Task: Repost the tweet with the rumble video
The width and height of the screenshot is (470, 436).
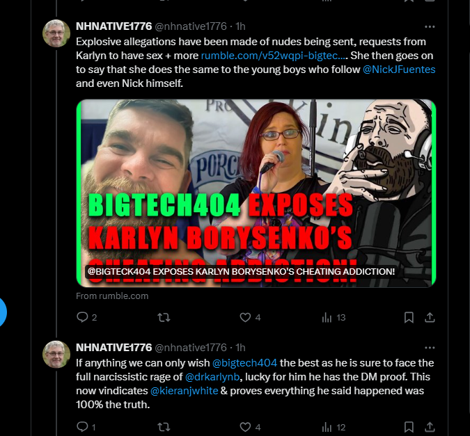Action: pos(164,317)
